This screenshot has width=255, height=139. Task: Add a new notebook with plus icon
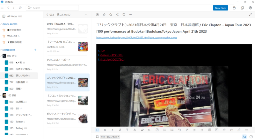pos(35,50)
